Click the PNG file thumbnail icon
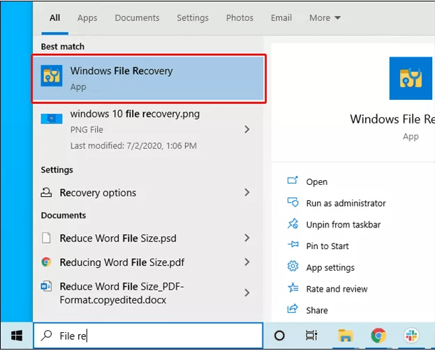 pyautogui.click(x=52, y=119)
